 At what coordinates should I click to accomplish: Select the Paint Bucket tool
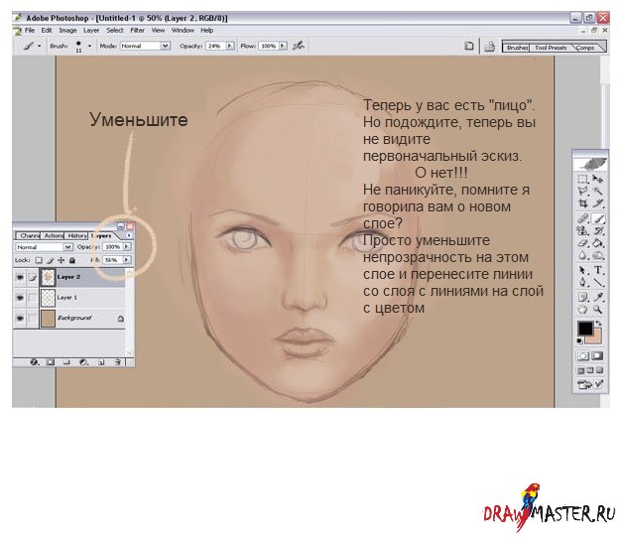(597, 242)
